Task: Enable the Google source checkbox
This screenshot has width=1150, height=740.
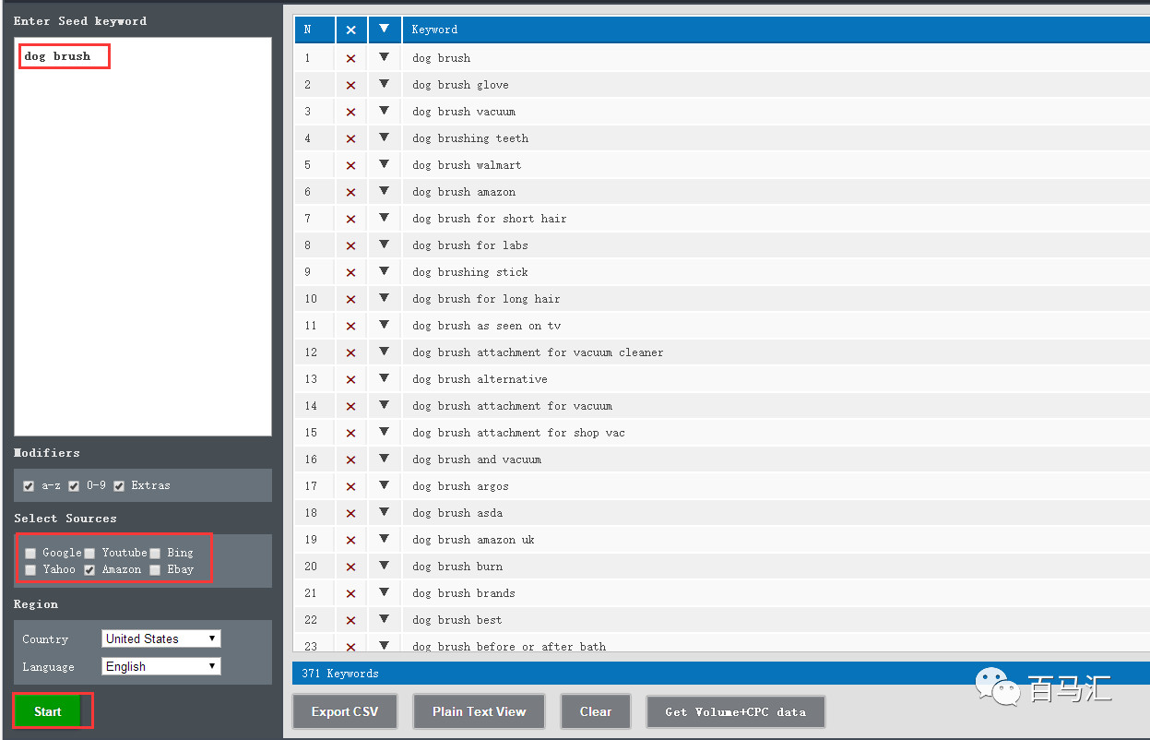Action: pyautogui.click(x=30, y=553)
